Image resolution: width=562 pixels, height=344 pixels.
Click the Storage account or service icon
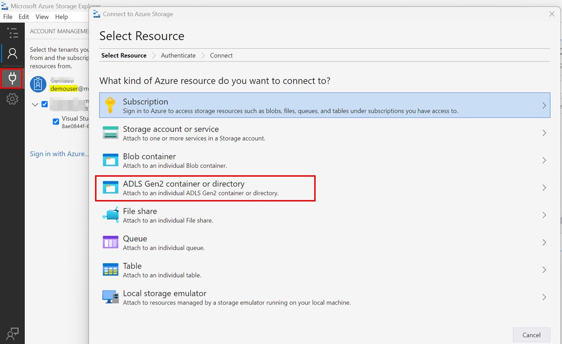tap(111, 133)
